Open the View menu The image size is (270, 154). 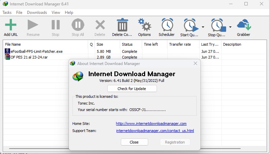[56, 13]
